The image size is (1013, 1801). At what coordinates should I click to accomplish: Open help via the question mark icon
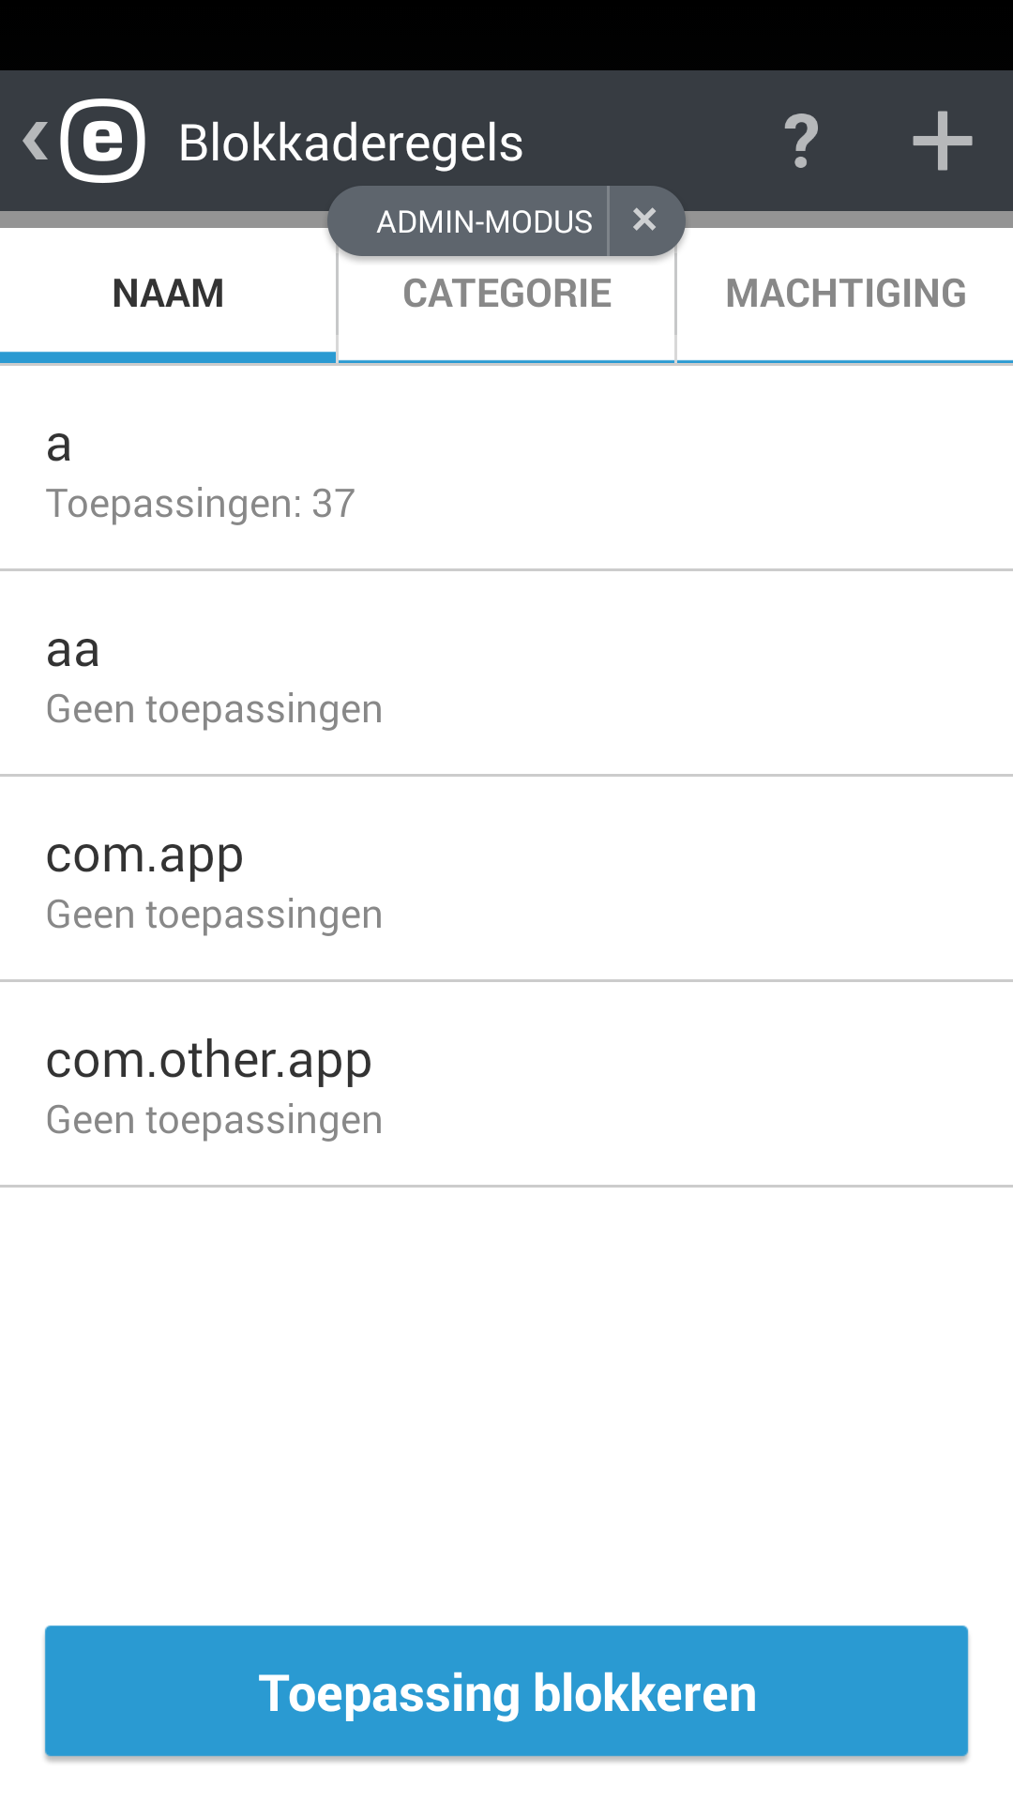tap(802, 142)
